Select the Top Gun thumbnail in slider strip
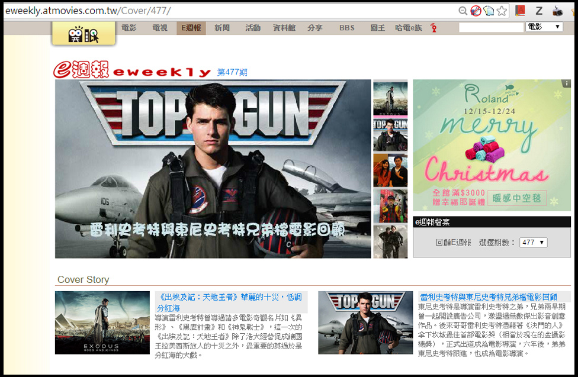The height and width of the screenshot is (377, 578). point(390,134)
